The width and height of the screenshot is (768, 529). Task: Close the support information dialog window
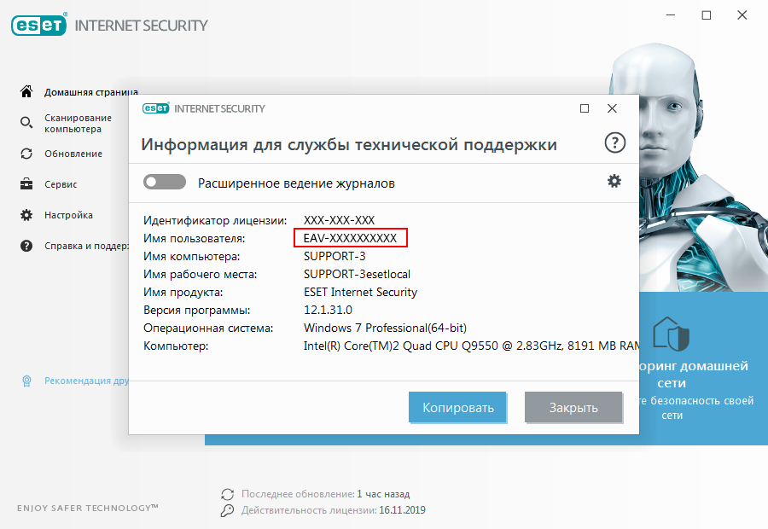(612, 108)
